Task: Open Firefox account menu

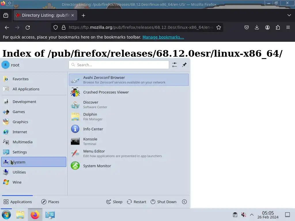Action: [x=267, y=27]
